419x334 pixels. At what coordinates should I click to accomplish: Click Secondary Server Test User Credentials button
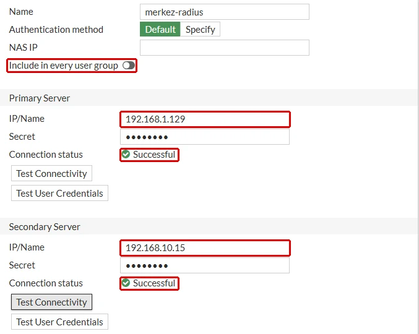click(x=59, y=322)
